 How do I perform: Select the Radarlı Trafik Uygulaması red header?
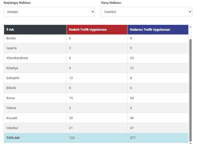pyautogui.click(x=97, y=30)
